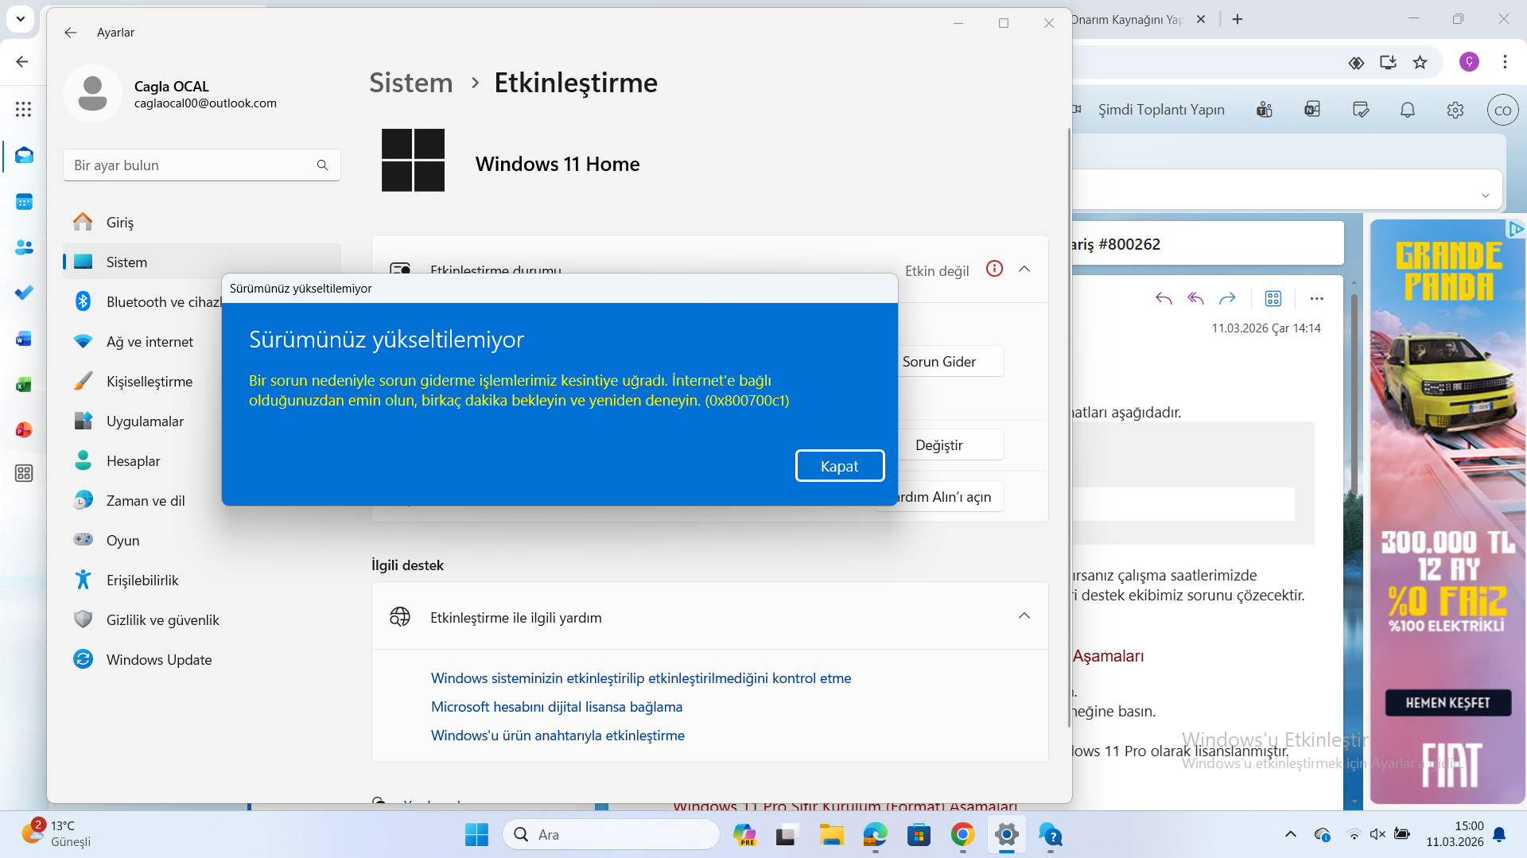Collapse Etkinleştirme ile ilgili yardım section
Screen dimensions: 1527x858
[1024, 615]
